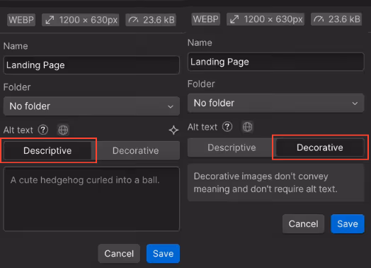Select Descriptive alt text in left panel
The image size is (371, 268).
(x=47, y=151)
